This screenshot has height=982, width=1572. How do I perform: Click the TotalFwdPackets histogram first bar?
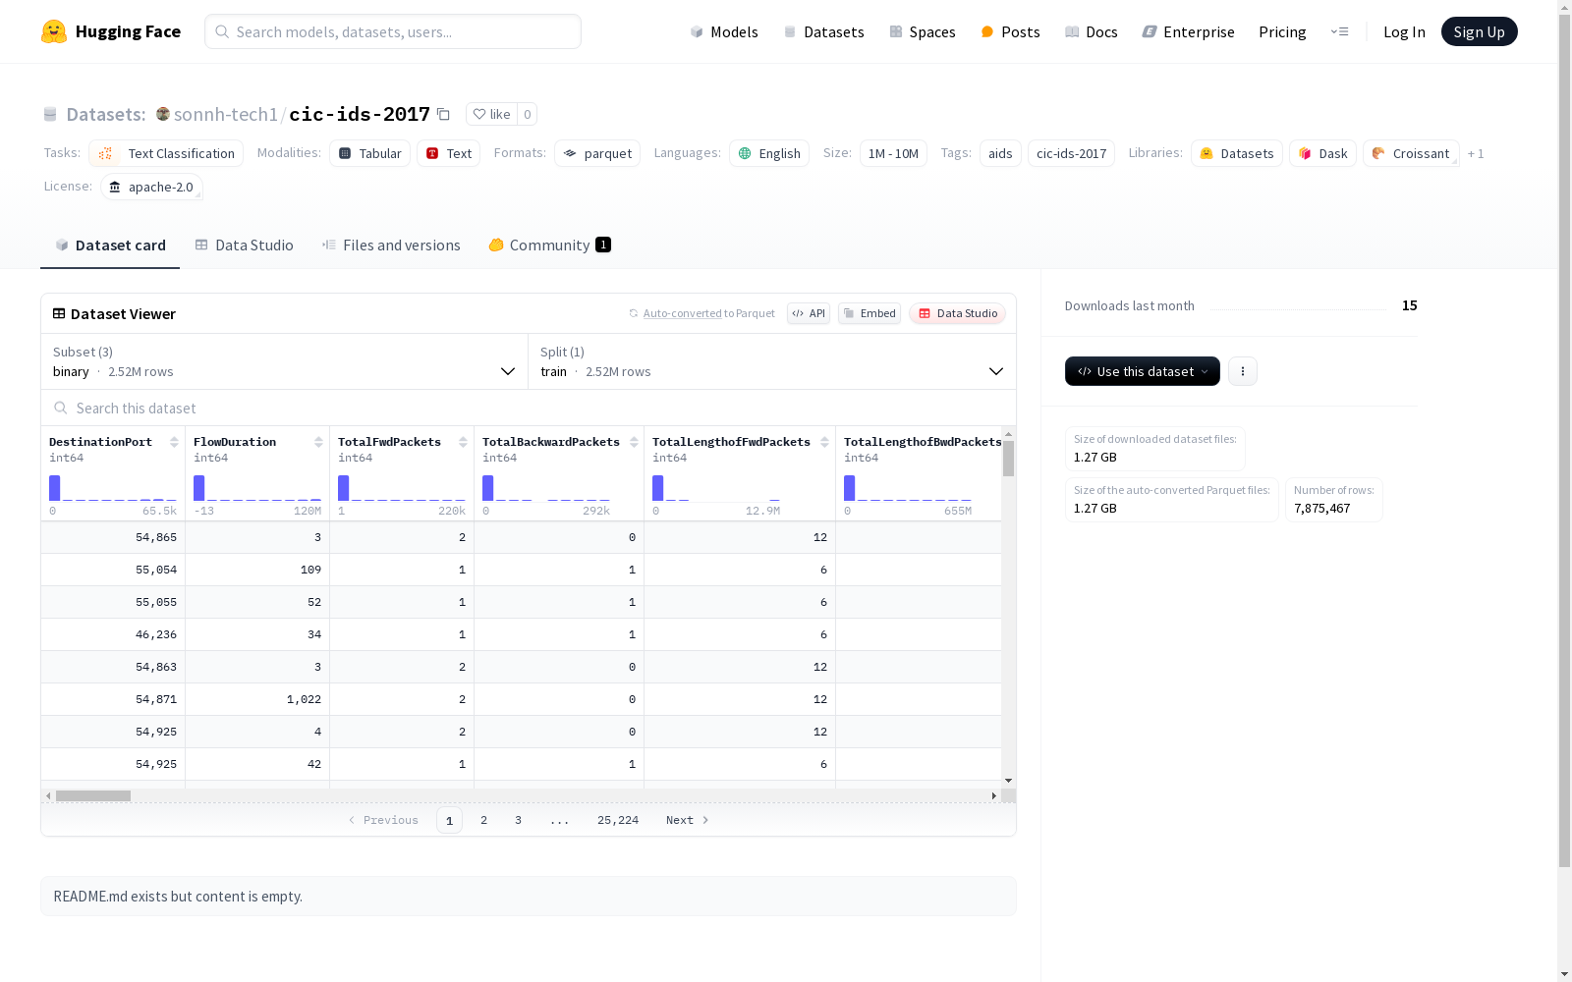[x=344, y=488]
